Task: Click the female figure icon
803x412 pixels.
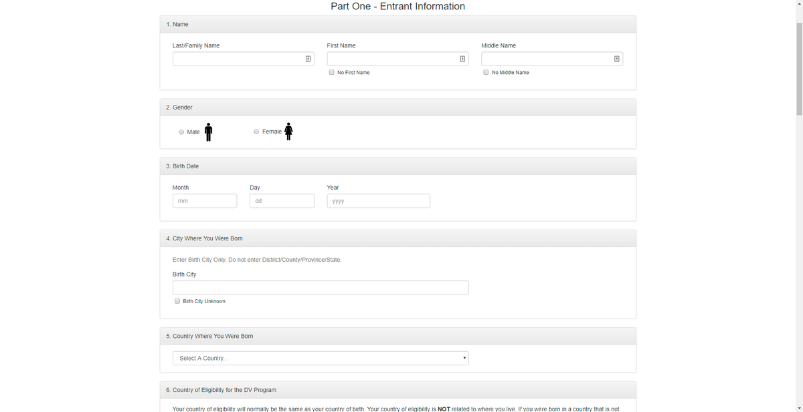Action: click(288, 132)
